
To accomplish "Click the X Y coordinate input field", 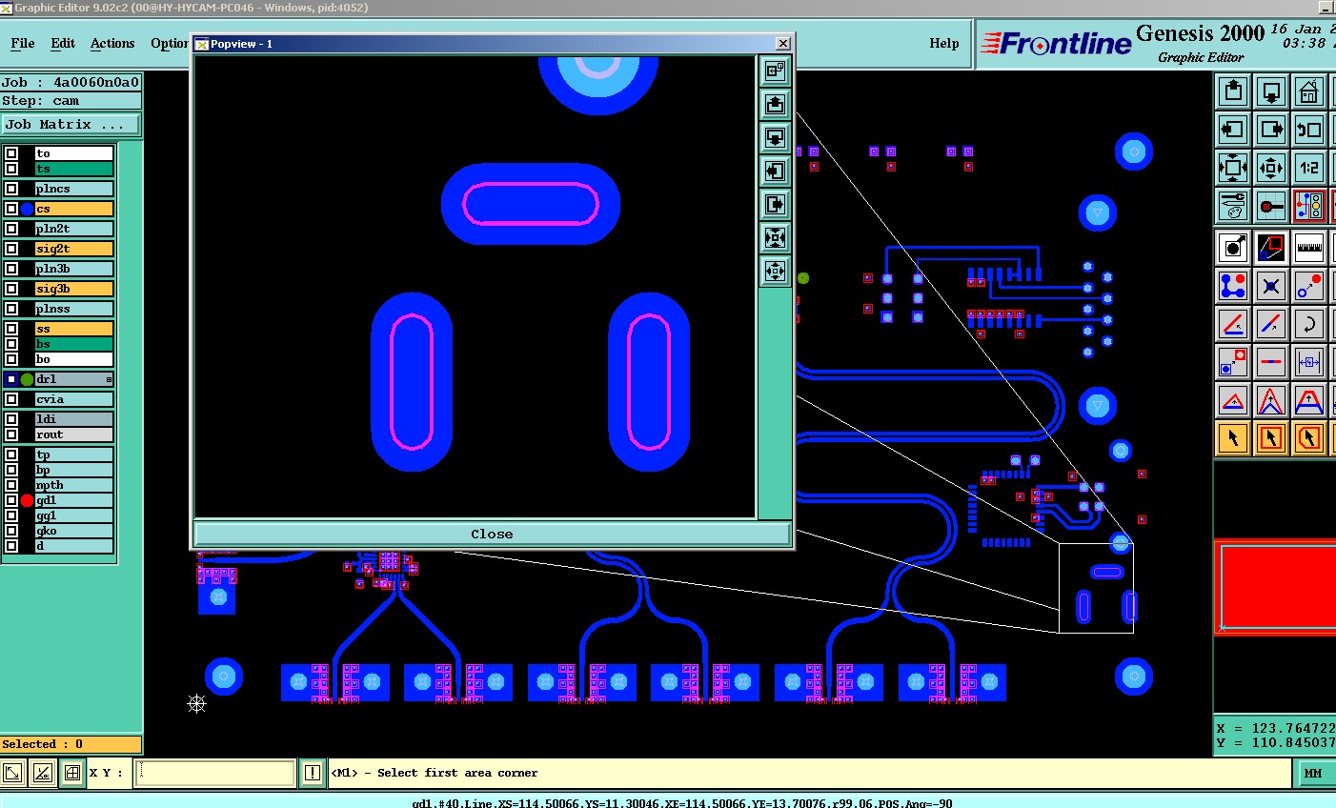I will pyautogui.click(x=215, y=773).
